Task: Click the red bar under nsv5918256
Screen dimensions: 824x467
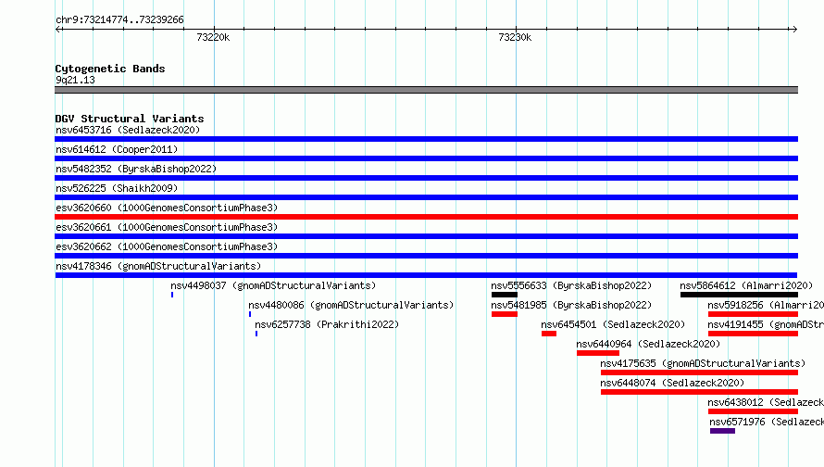Action: click(753, 314)
